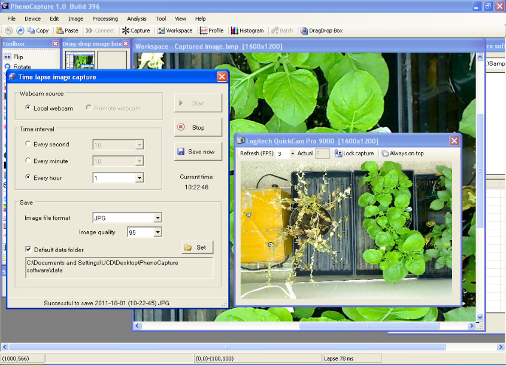Click the Profile toolbar icon
Screen dimensions: 506x365
211,30
